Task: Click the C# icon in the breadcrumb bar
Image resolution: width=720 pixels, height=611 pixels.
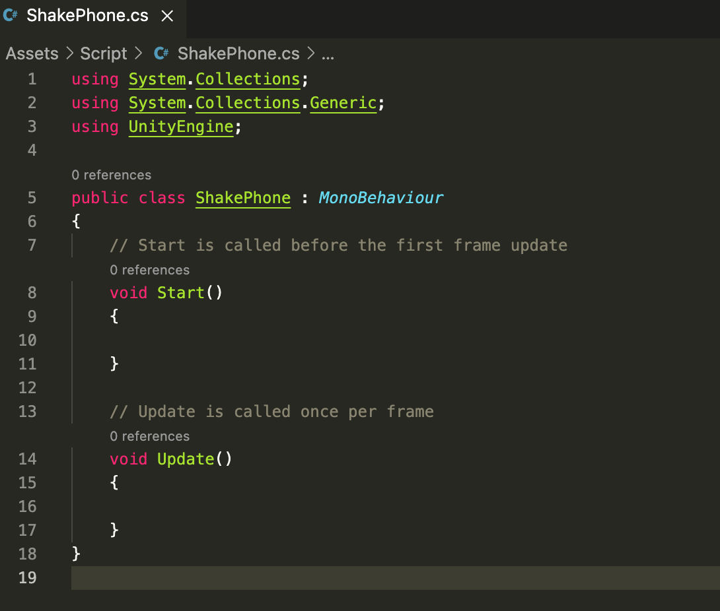Action: coord(161,53)
